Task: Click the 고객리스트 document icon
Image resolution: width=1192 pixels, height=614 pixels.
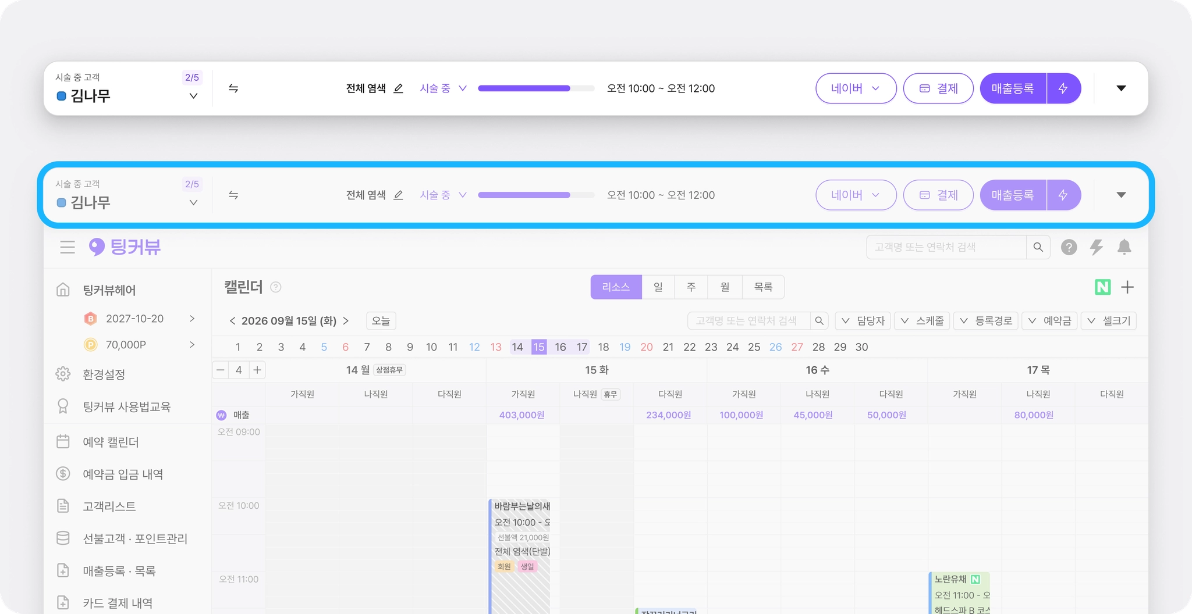Action: (63, 506)
